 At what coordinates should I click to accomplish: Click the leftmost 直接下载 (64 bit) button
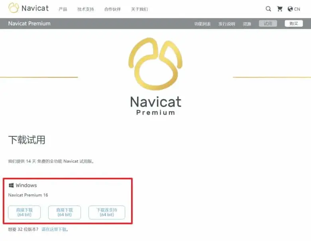[x=24, y=212]
